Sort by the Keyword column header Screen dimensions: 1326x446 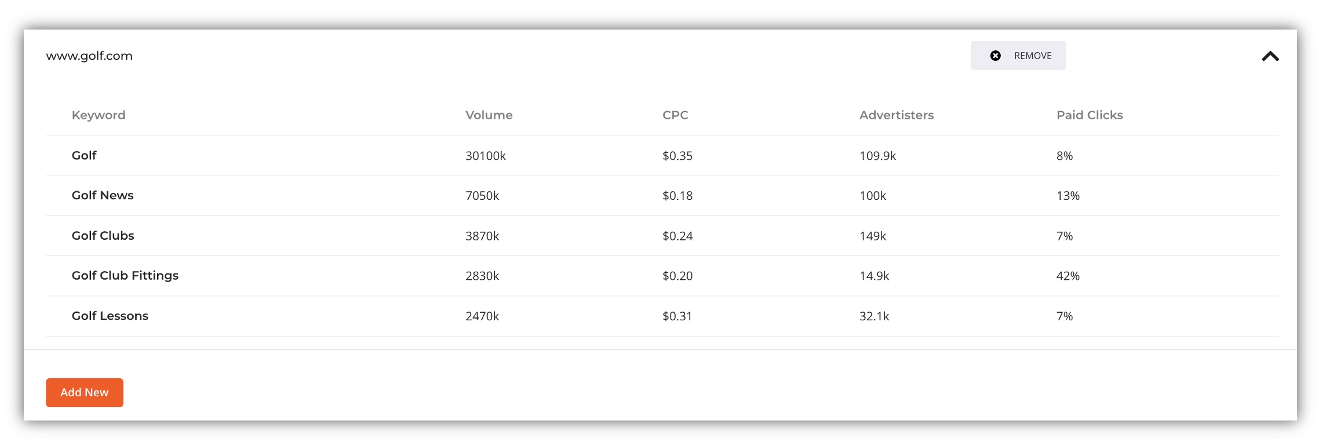point(99,115)
